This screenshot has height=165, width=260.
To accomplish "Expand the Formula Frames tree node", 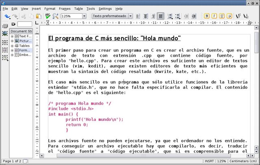I will click(x=12, y=50).
